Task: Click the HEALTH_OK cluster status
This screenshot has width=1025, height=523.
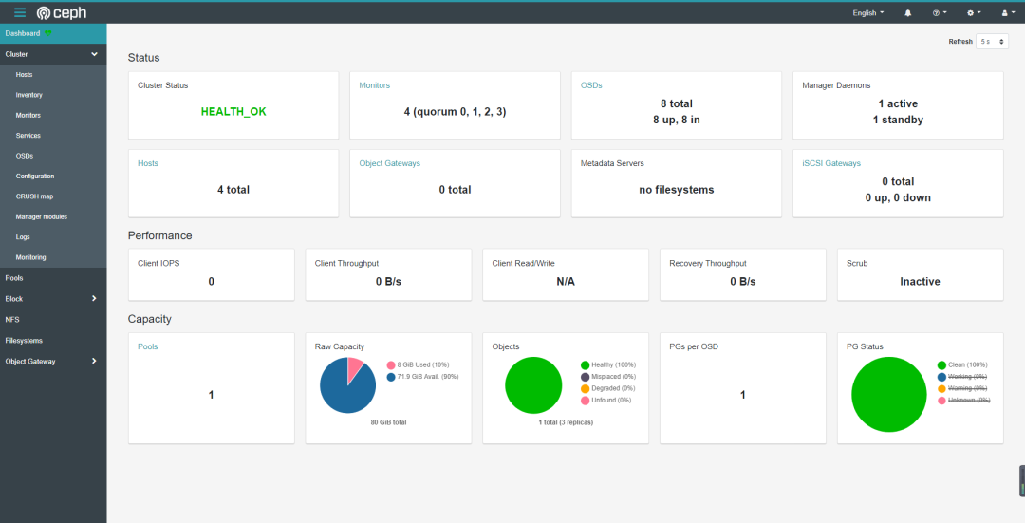Action: coord(233,112)
